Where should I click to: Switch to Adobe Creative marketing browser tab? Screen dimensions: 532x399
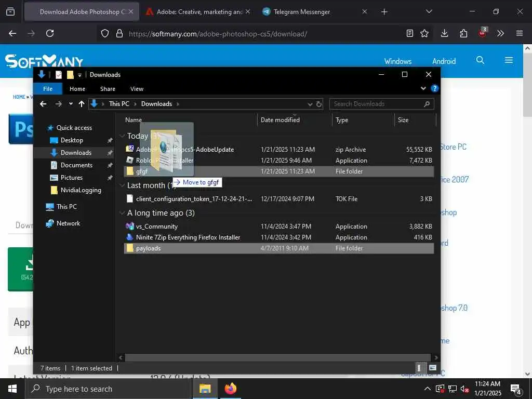tap(198, 12)
